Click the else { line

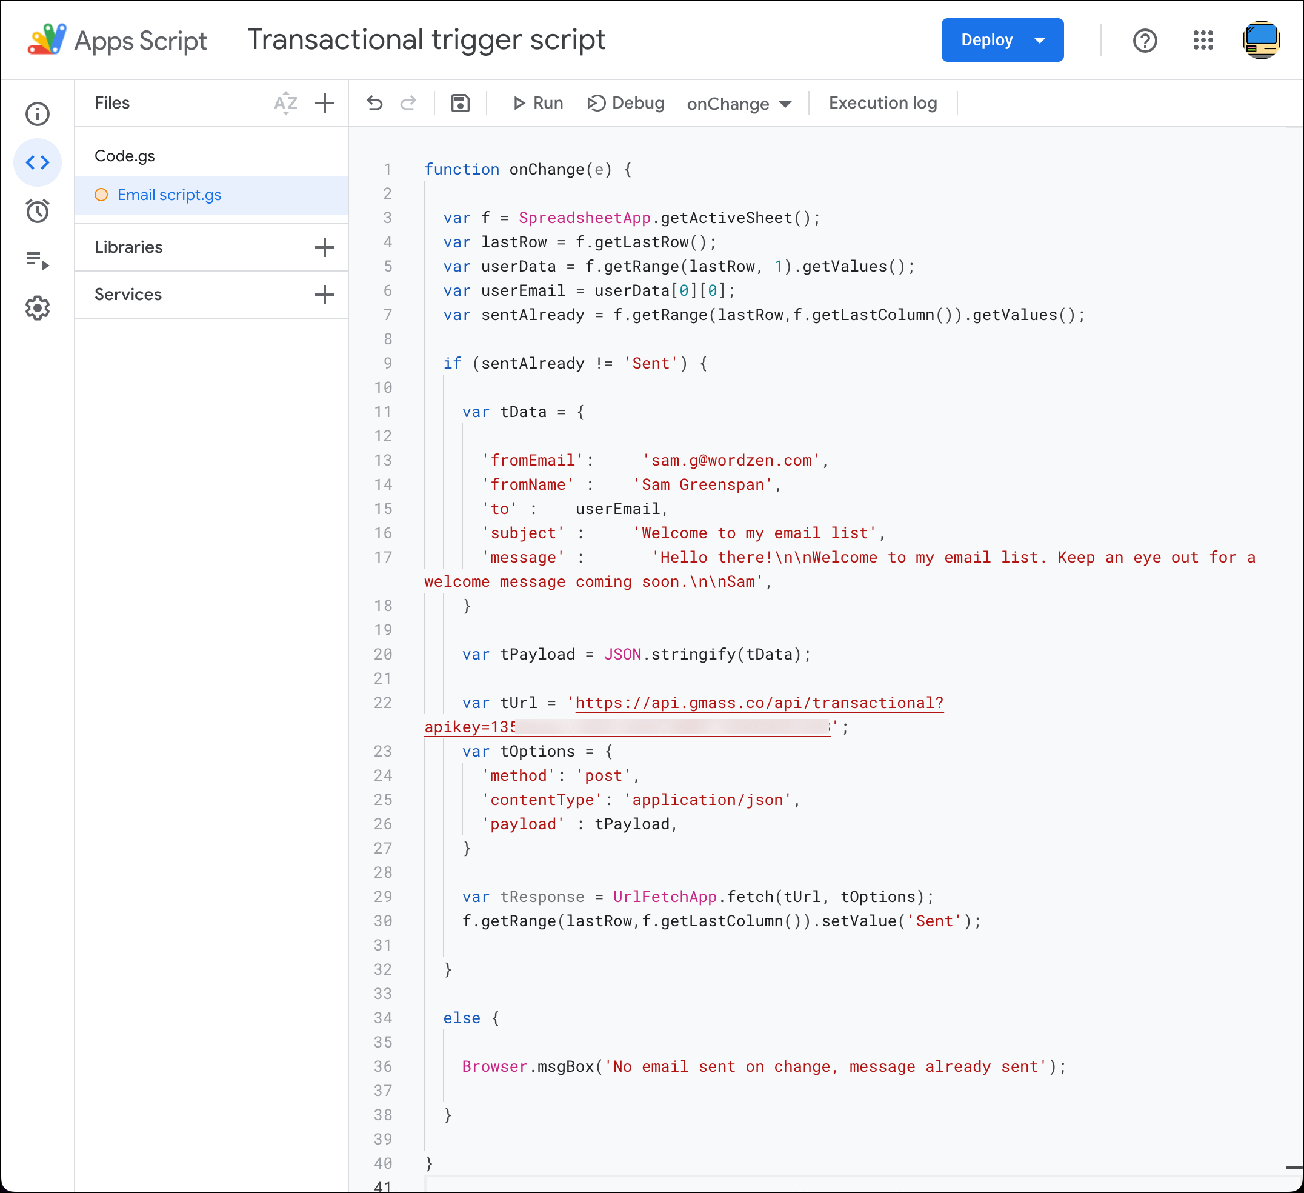pos(471,1018)
